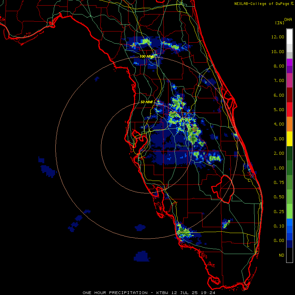Image resolution: width=295 pixels, height=295 pixels.
Task: Select the darkest green legend swatch
Action: coord(289,153)
